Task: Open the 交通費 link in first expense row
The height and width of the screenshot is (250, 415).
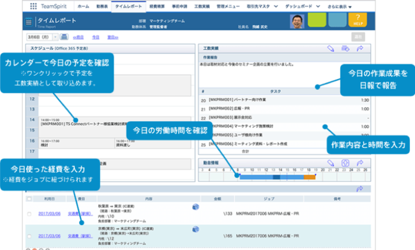Action: click(x=80, y=214)
